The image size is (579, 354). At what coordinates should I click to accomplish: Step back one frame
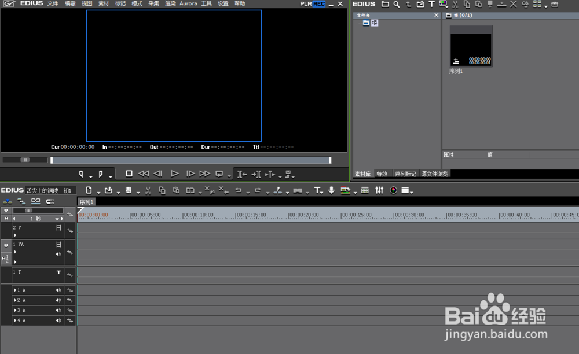tap(158, 174)
